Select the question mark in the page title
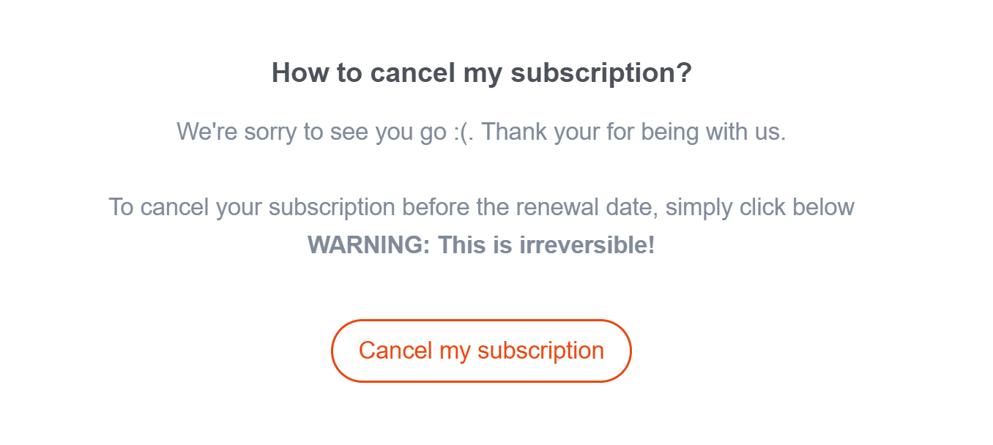Screen dimensions: 993x445 click(685, 72)
